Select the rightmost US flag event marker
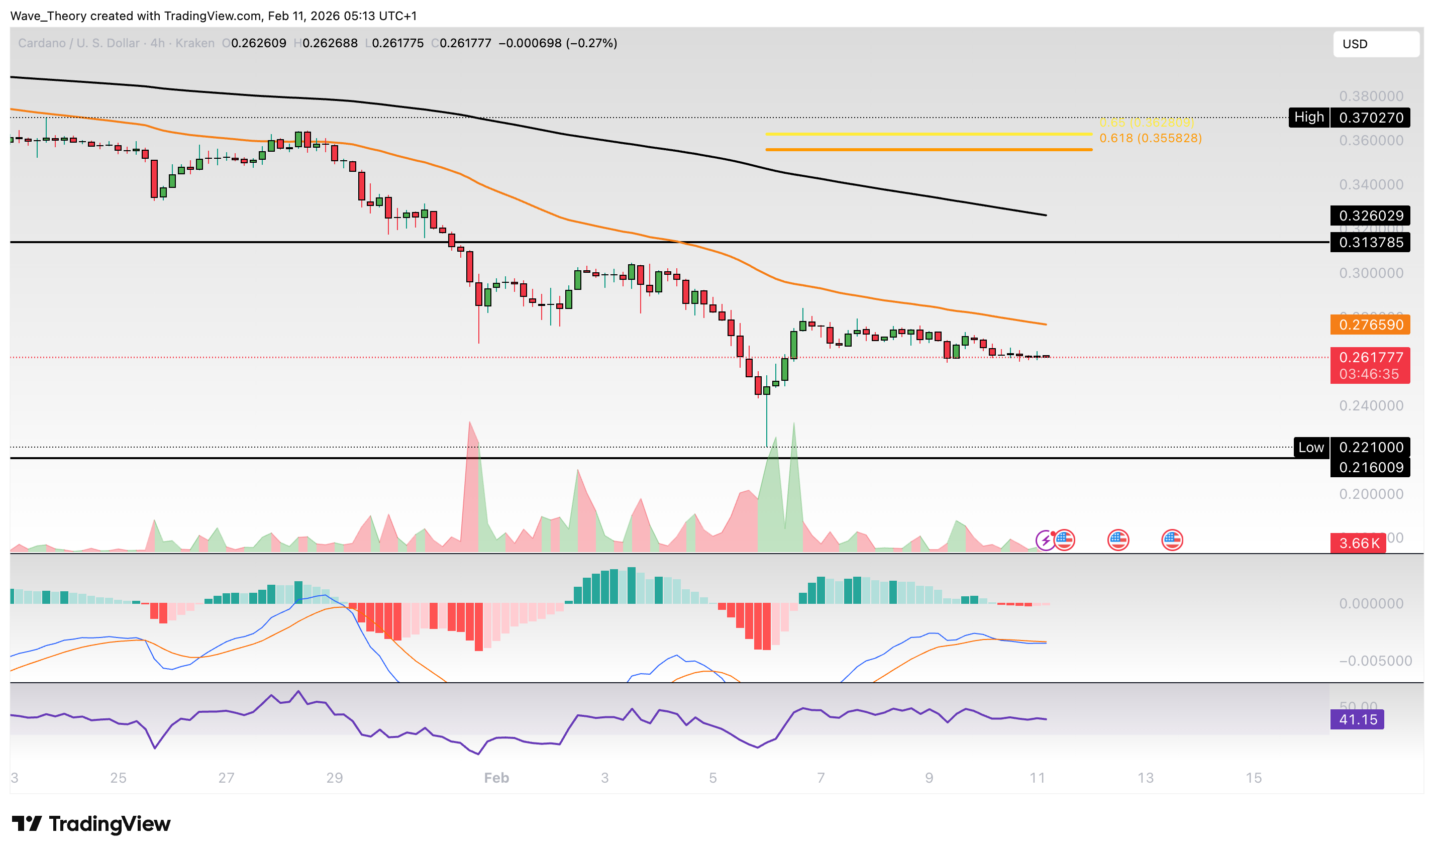The height and width of the screenshot is (854, 1434). coord(1172,541)
